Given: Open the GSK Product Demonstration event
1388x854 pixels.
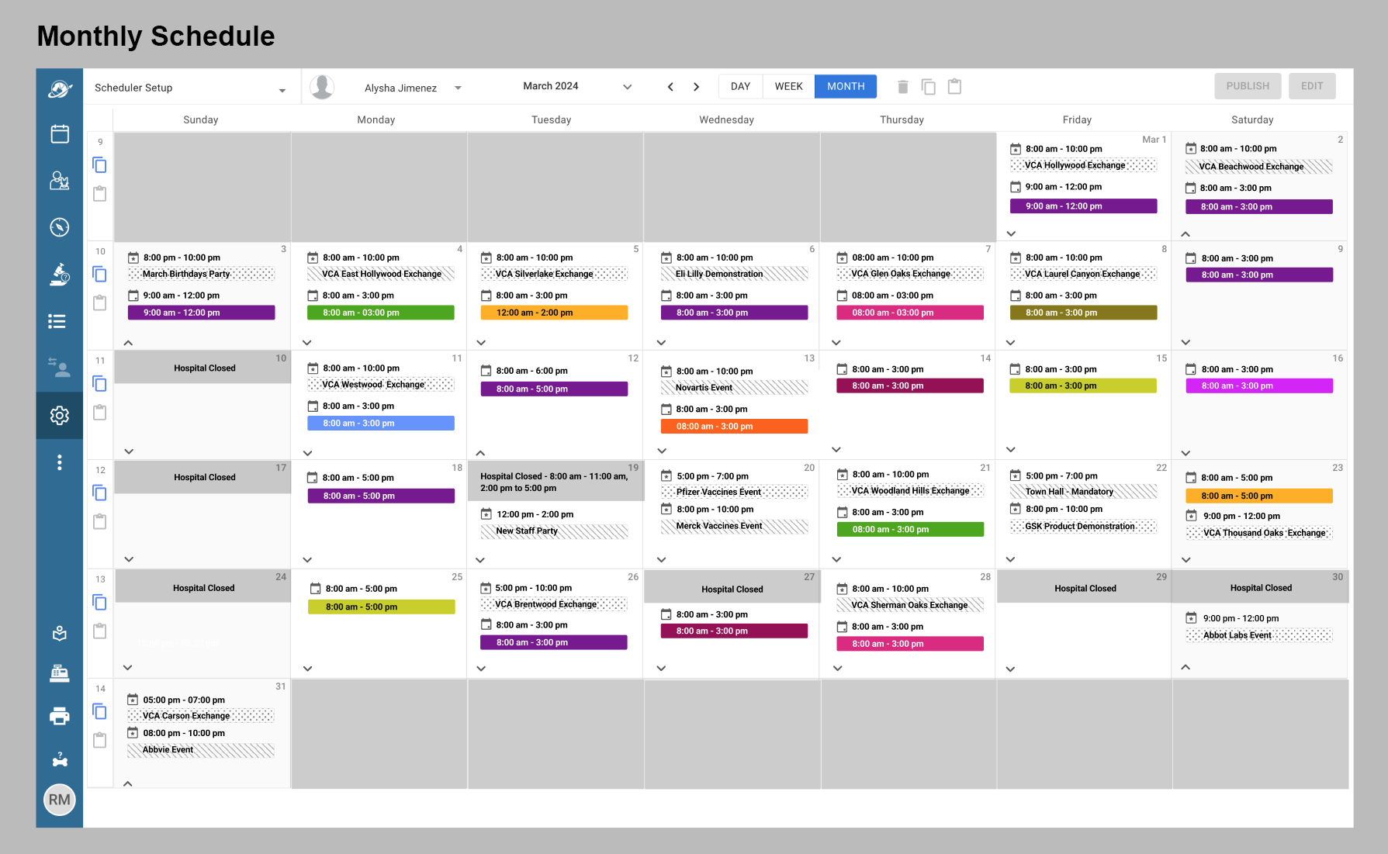Looking at the screenshot, I should coord(1083,527).
